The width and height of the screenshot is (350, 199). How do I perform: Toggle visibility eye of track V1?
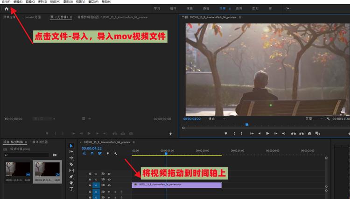pyautogui.click(x=109, y=185)
